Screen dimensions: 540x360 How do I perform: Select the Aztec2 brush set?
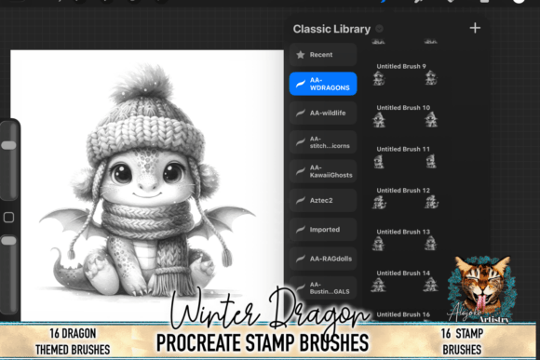click(323, 200)
